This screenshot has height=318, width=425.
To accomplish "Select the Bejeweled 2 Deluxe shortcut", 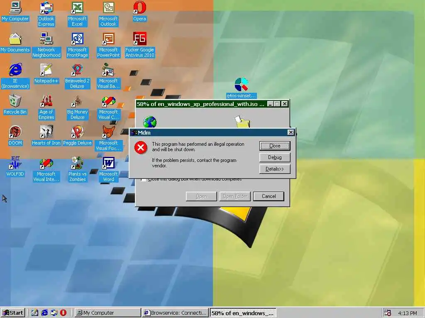I will click(77, 76).
